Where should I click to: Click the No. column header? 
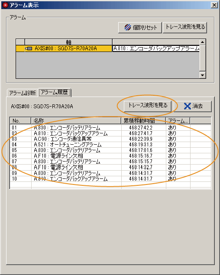(x=20, y=121)
